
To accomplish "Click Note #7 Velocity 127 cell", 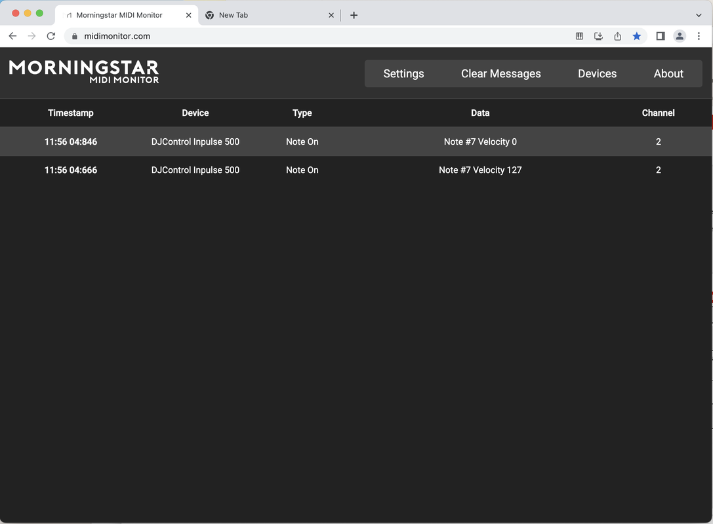I will coord(480,170).
